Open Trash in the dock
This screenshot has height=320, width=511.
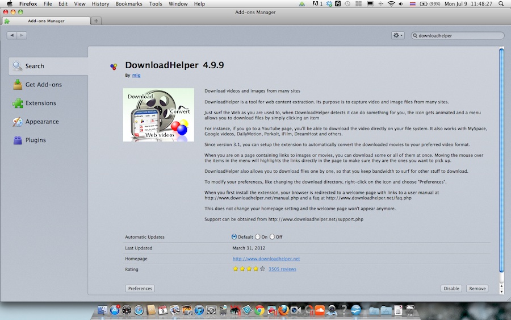[411, 310]
